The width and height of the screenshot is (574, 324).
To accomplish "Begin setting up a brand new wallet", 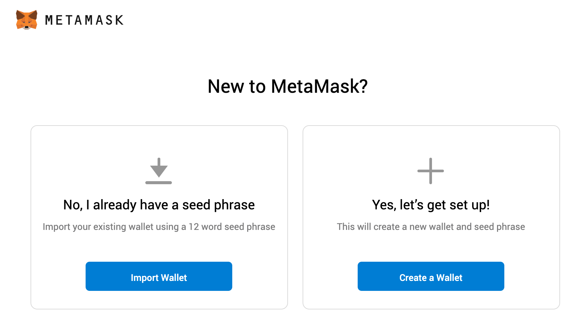I will [x=431, y=276].
